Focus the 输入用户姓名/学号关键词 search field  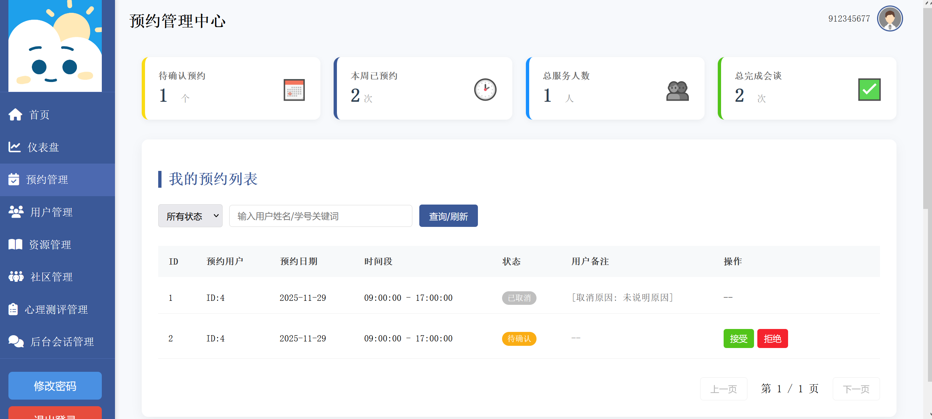click(x=321, y=216)
